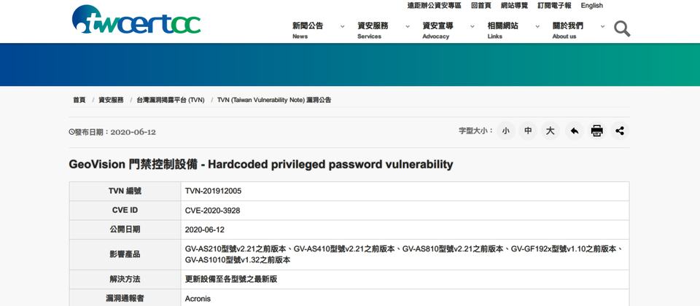Expand the 相關網站 Links dropdown chevron
The width and height of the screenshot is (700, 306).
(537, 27)
